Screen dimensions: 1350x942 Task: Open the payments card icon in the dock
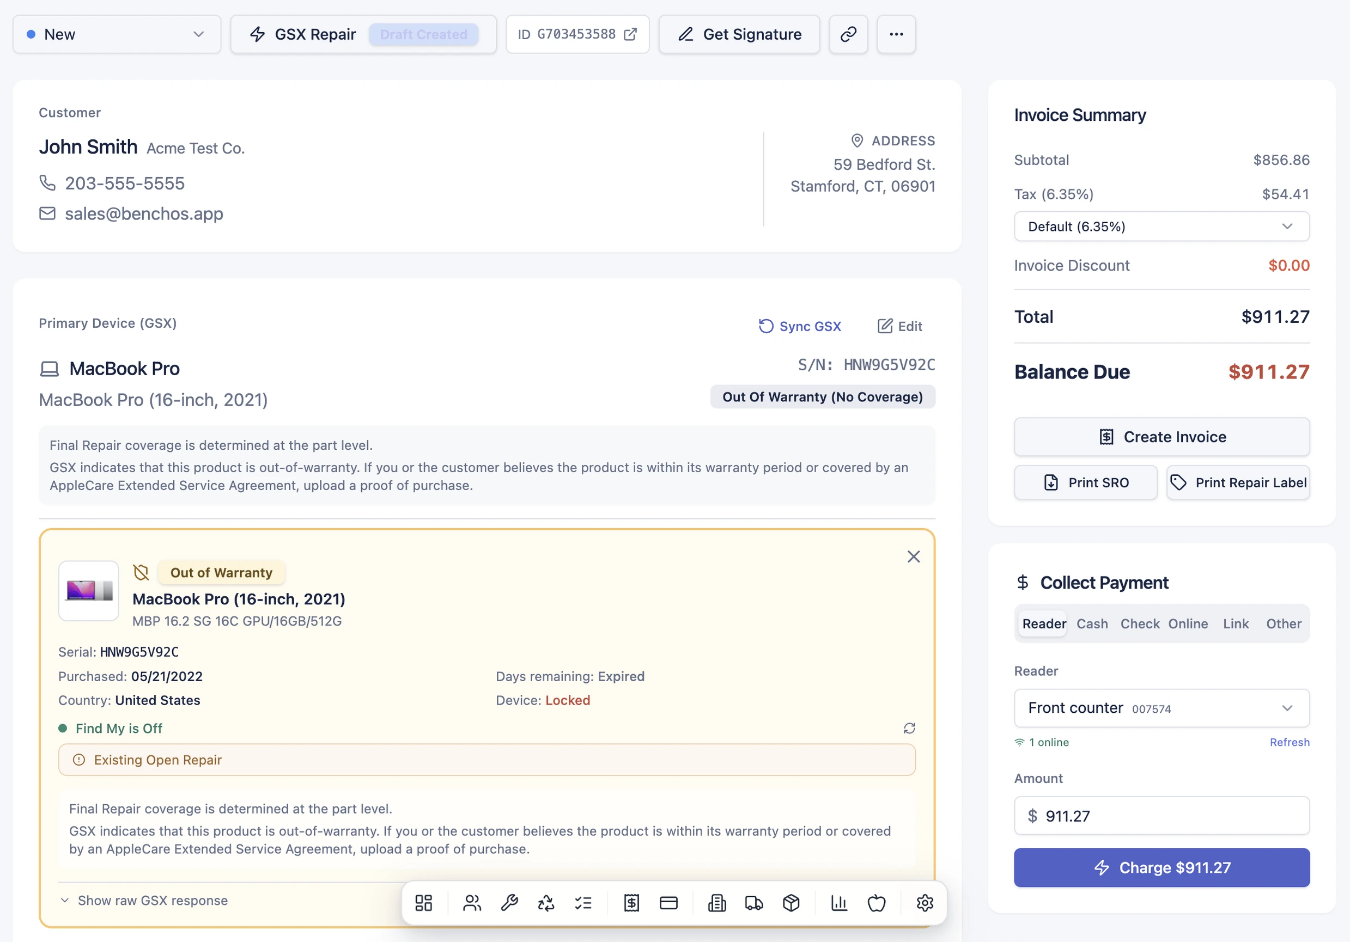coord(668,903)
